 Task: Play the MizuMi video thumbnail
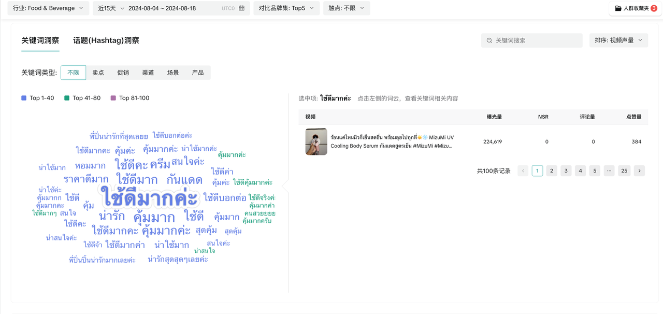tap(316, 141)
